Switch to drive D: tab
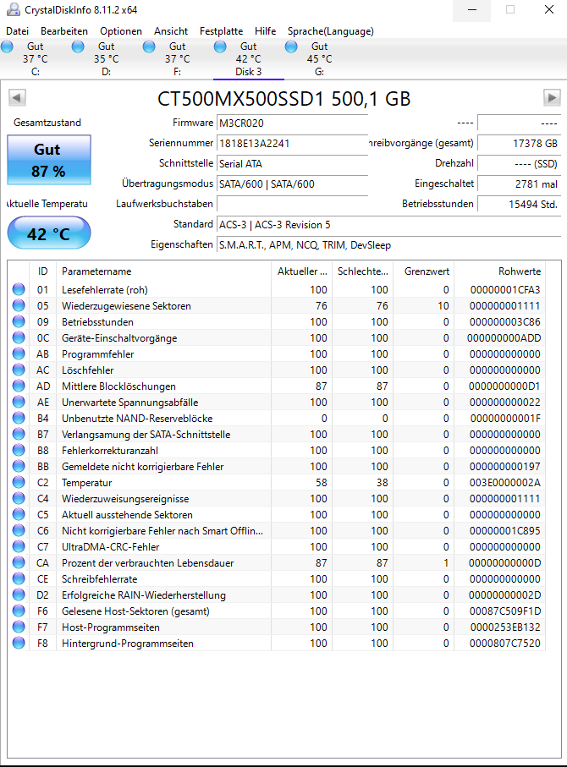The height and width of the screenshot is (767, 567). pos(107,59)
